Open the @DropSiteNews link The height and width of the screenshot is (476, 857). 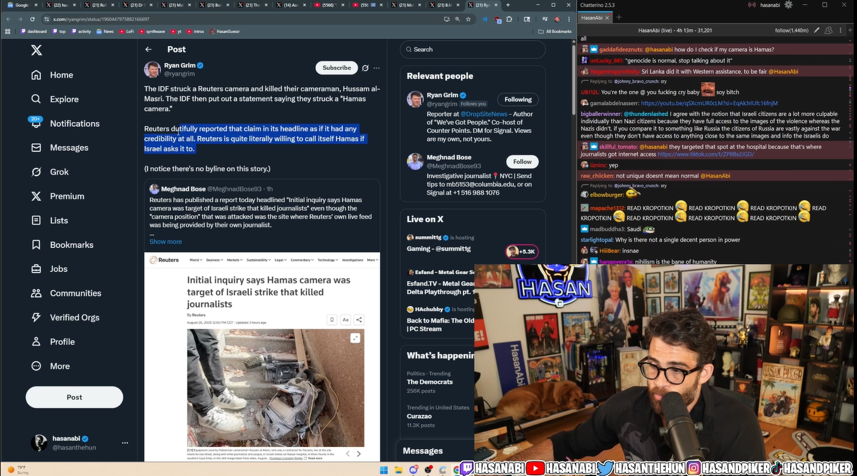(484, 114)
